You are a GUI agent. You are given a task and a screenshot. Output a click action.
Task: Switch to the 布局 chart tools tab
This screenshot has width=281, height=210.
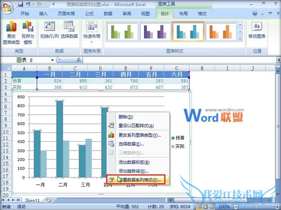184,14
